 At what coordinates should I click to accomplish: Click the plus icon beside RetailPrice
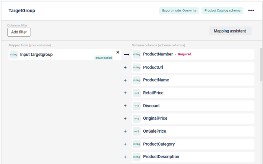[x=125, y=93]
